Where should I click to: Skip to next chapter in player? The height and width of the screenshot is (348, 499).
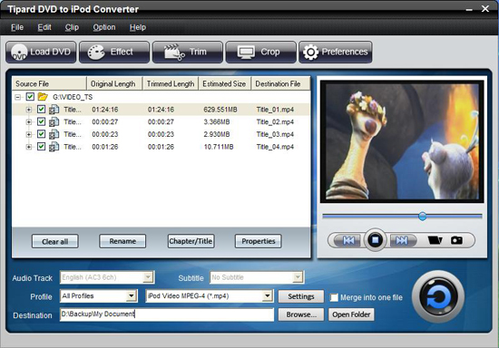coord(402,240)
